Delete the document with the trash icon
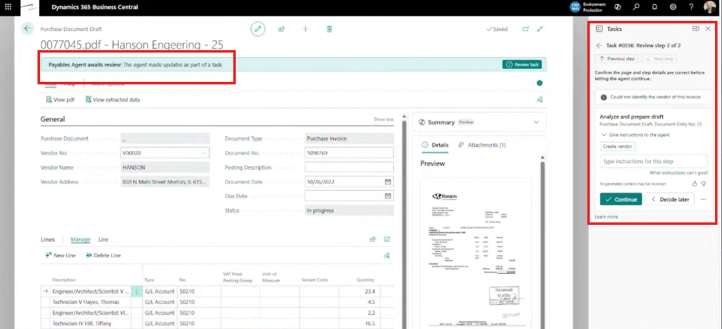Viewport: 722px width, 329px height. [x=329, y=29]
